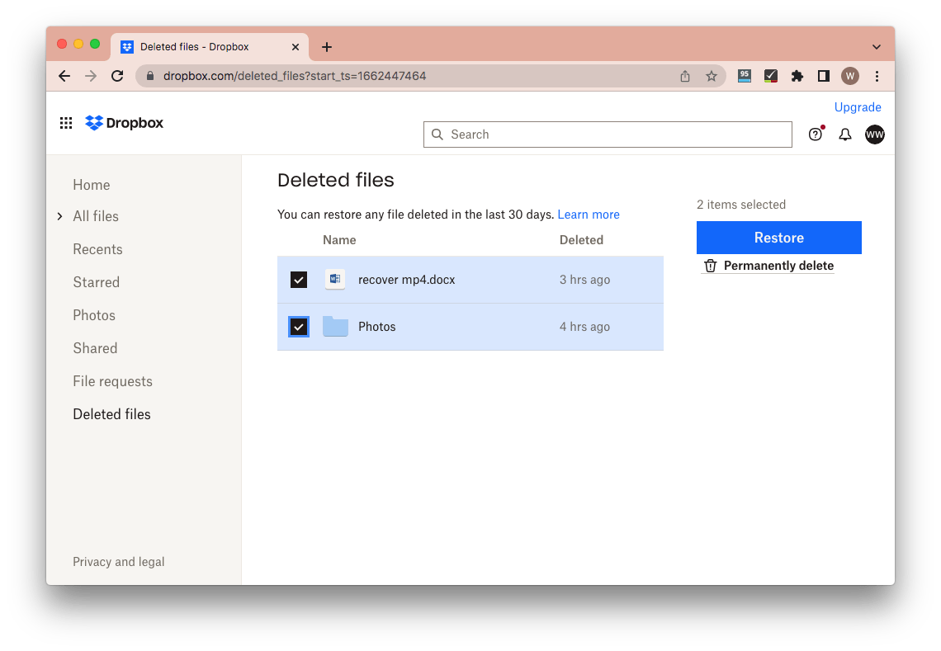Uncheck the recover mp4.docx checkbox
The height and width of the screenshot is (651, 941).
[298, 279]
